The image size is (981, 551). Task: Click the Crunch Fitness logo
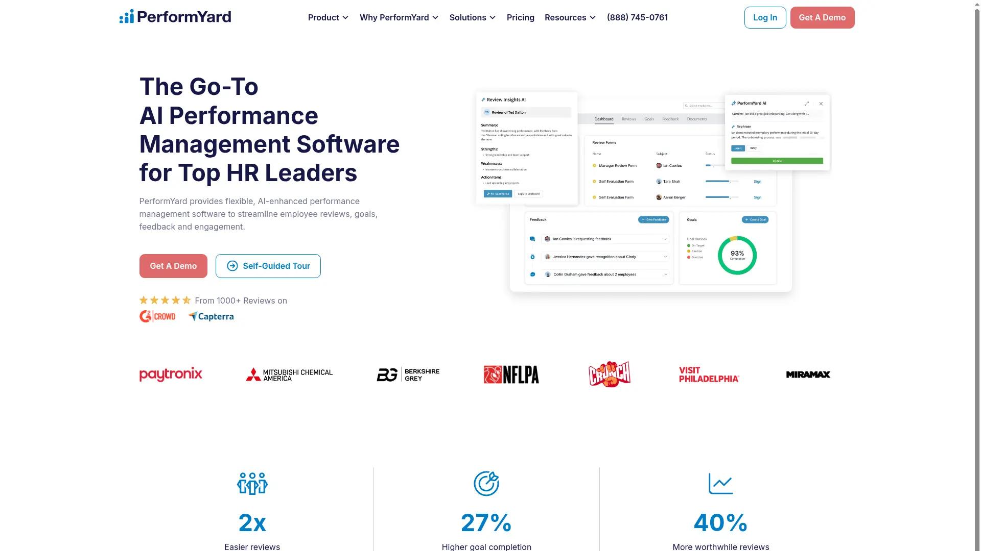609,374
